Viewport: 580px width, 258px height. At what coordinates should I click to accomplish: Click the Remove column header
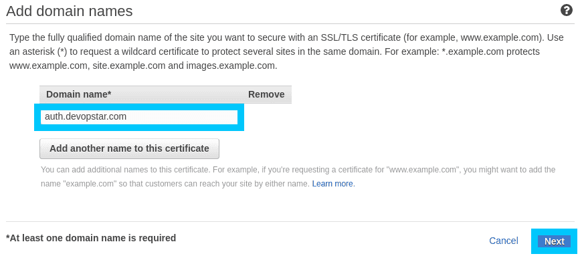point(266,95)
